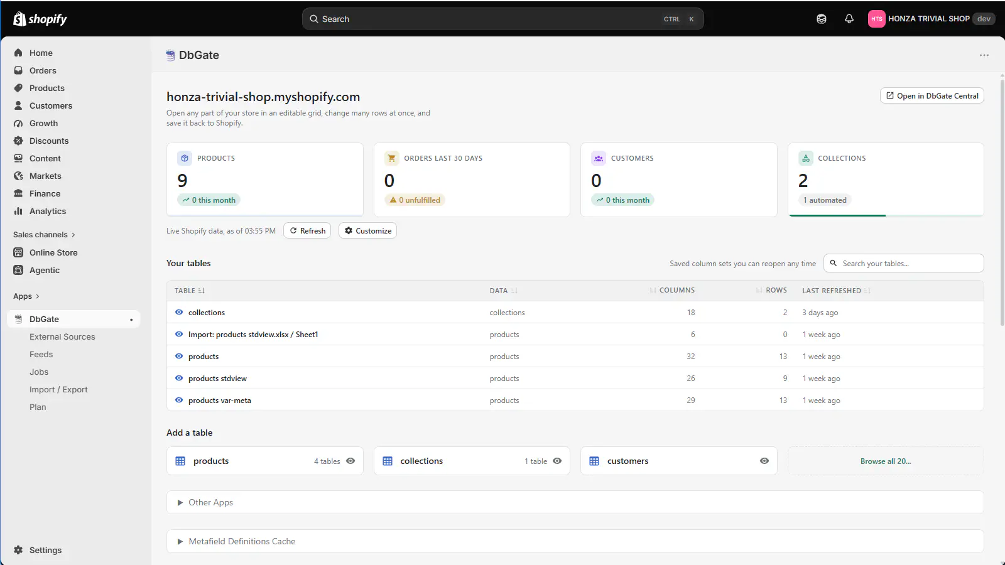
Task: Click the Analytics bar chart icon
Action: (18, 211)
